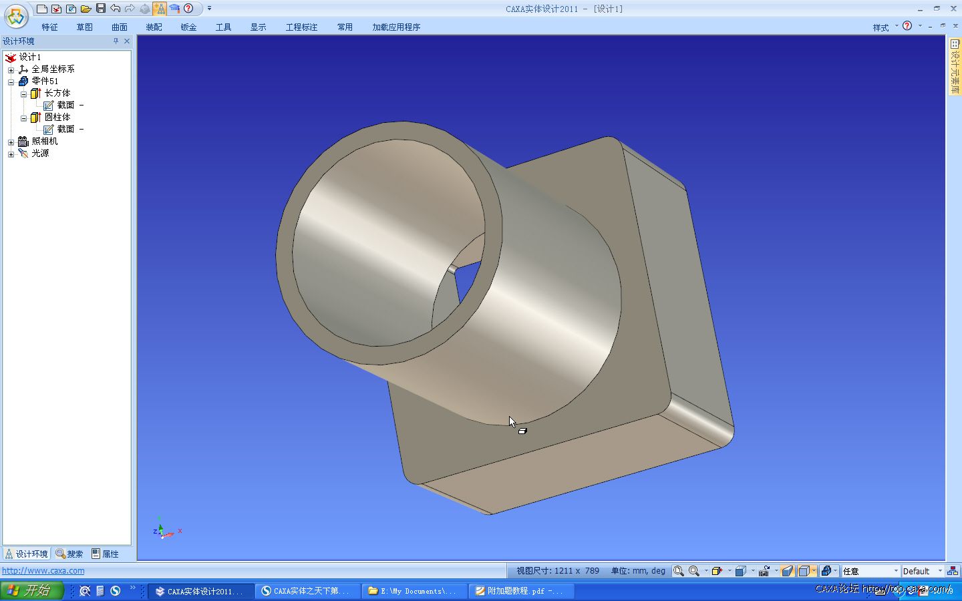Open the 任意 selection filter dropdown
The image size is (962, 601).
896,571
